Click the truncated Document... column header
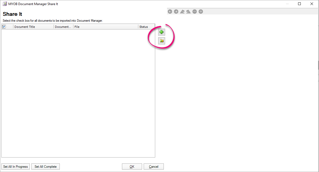319x172 pixels. (x=64, y=27)
